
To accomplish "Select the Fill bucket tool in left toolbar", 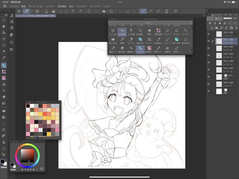I will point(4,111).
